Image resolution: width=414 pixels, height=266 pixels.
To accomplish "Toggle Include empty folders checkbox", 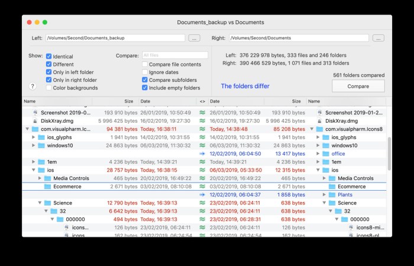I will 145,88.
